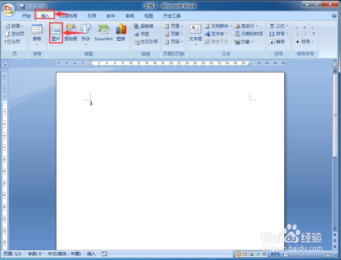Insert a blank page
The width and height of the screenshot is (341, 260).
click(15, 34)
